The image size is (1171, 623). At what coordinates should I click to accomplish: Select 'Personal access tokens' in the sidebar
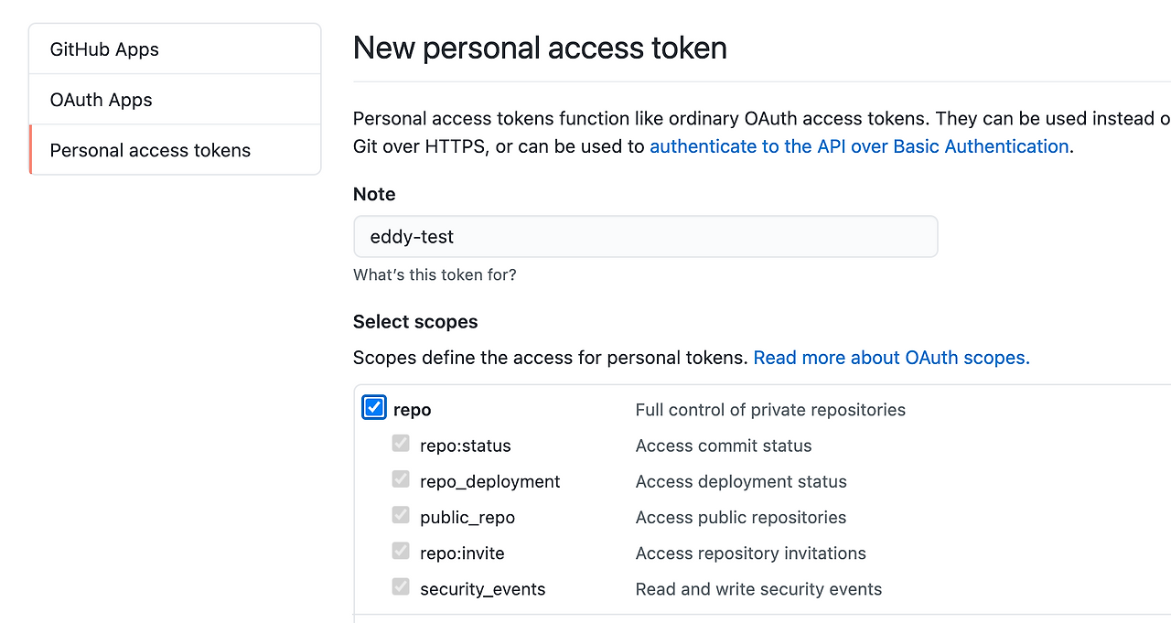point(150,150)
